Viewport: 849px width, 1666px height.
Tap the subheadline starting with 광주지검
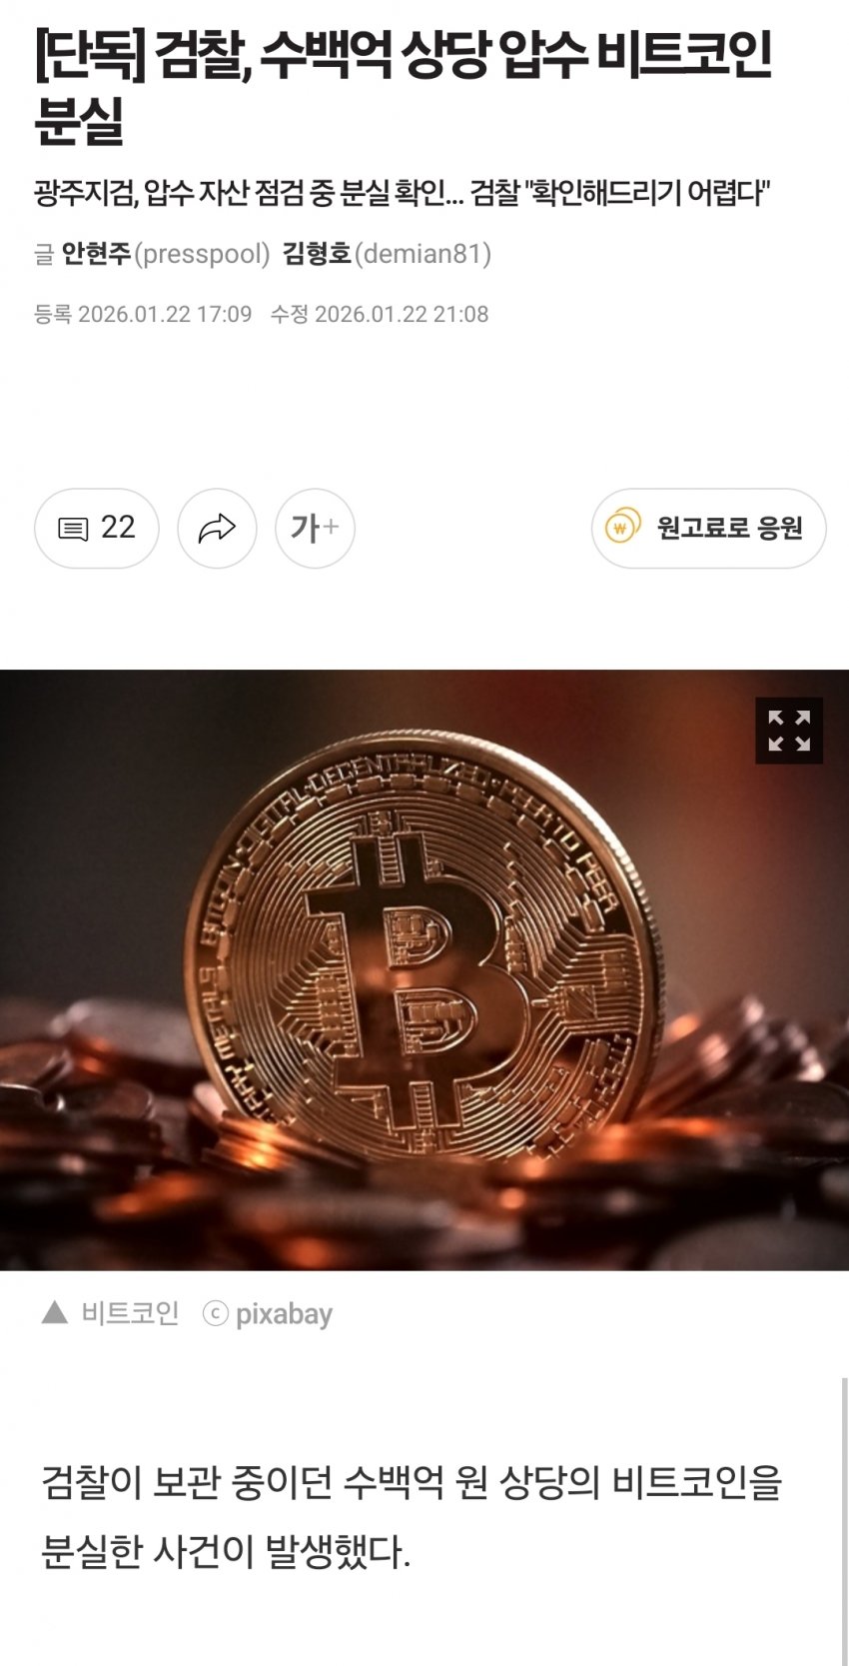tap(402, 192)
